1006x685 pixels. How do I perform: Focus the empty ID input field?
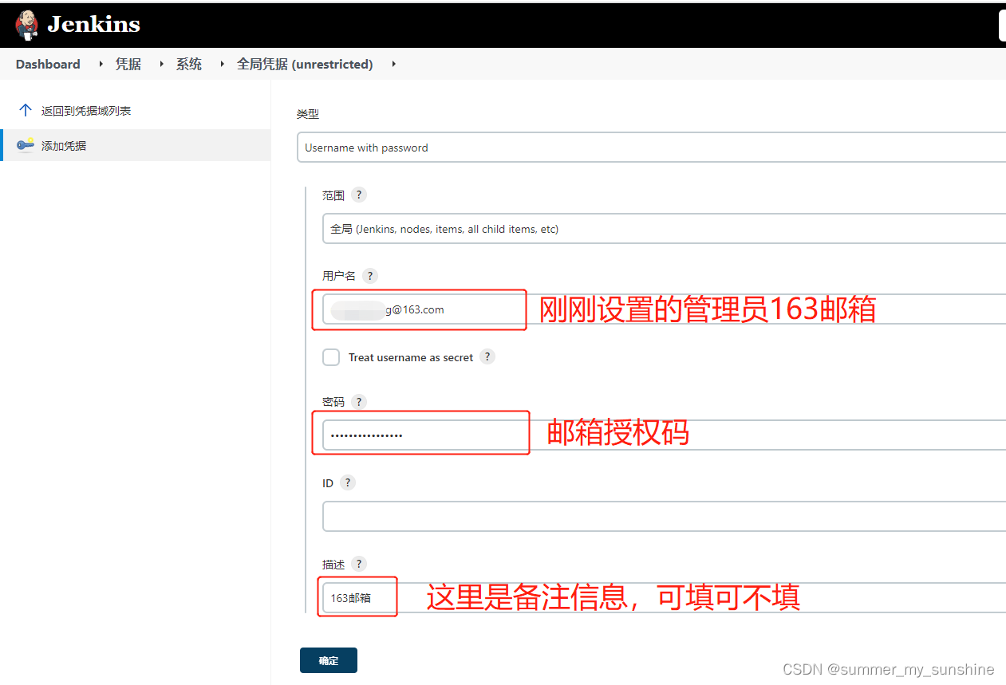pyautogui.click(x=664, y=516)
